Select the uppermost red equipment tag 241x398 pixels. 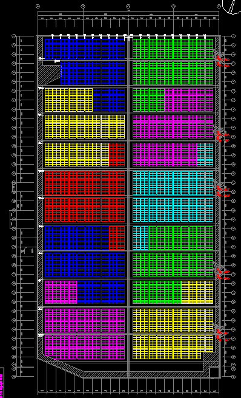click(223, 59)
